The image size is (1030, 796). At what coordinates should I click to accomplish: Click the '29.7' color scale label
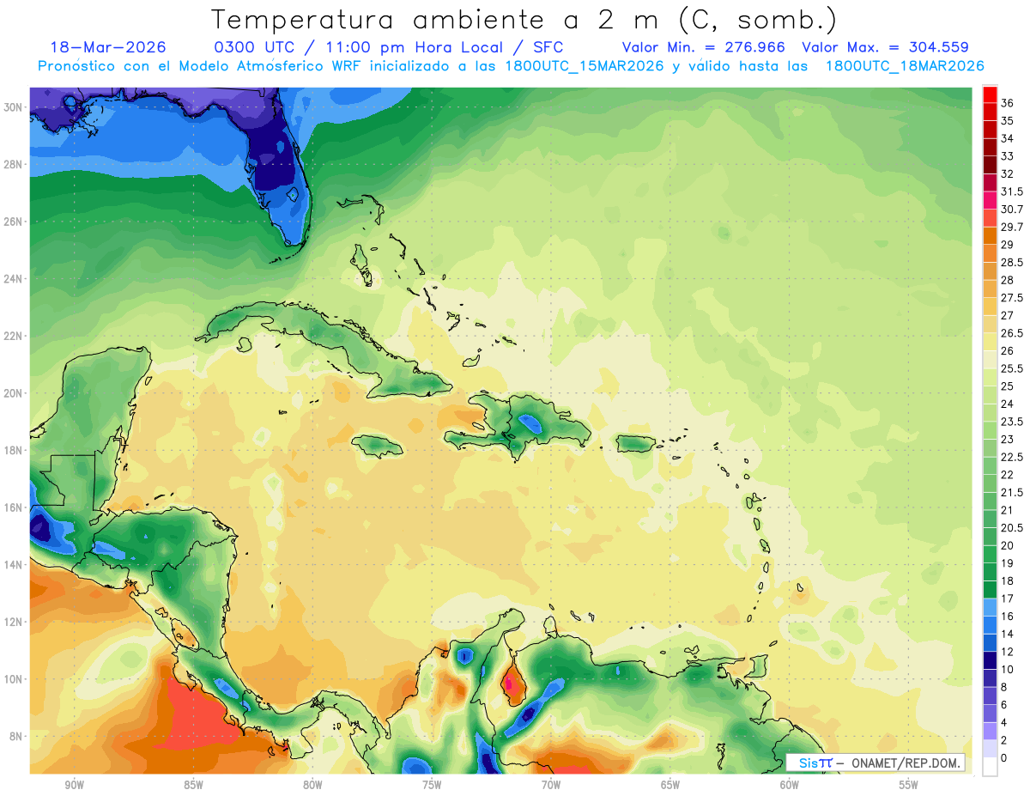point(1011,227)
